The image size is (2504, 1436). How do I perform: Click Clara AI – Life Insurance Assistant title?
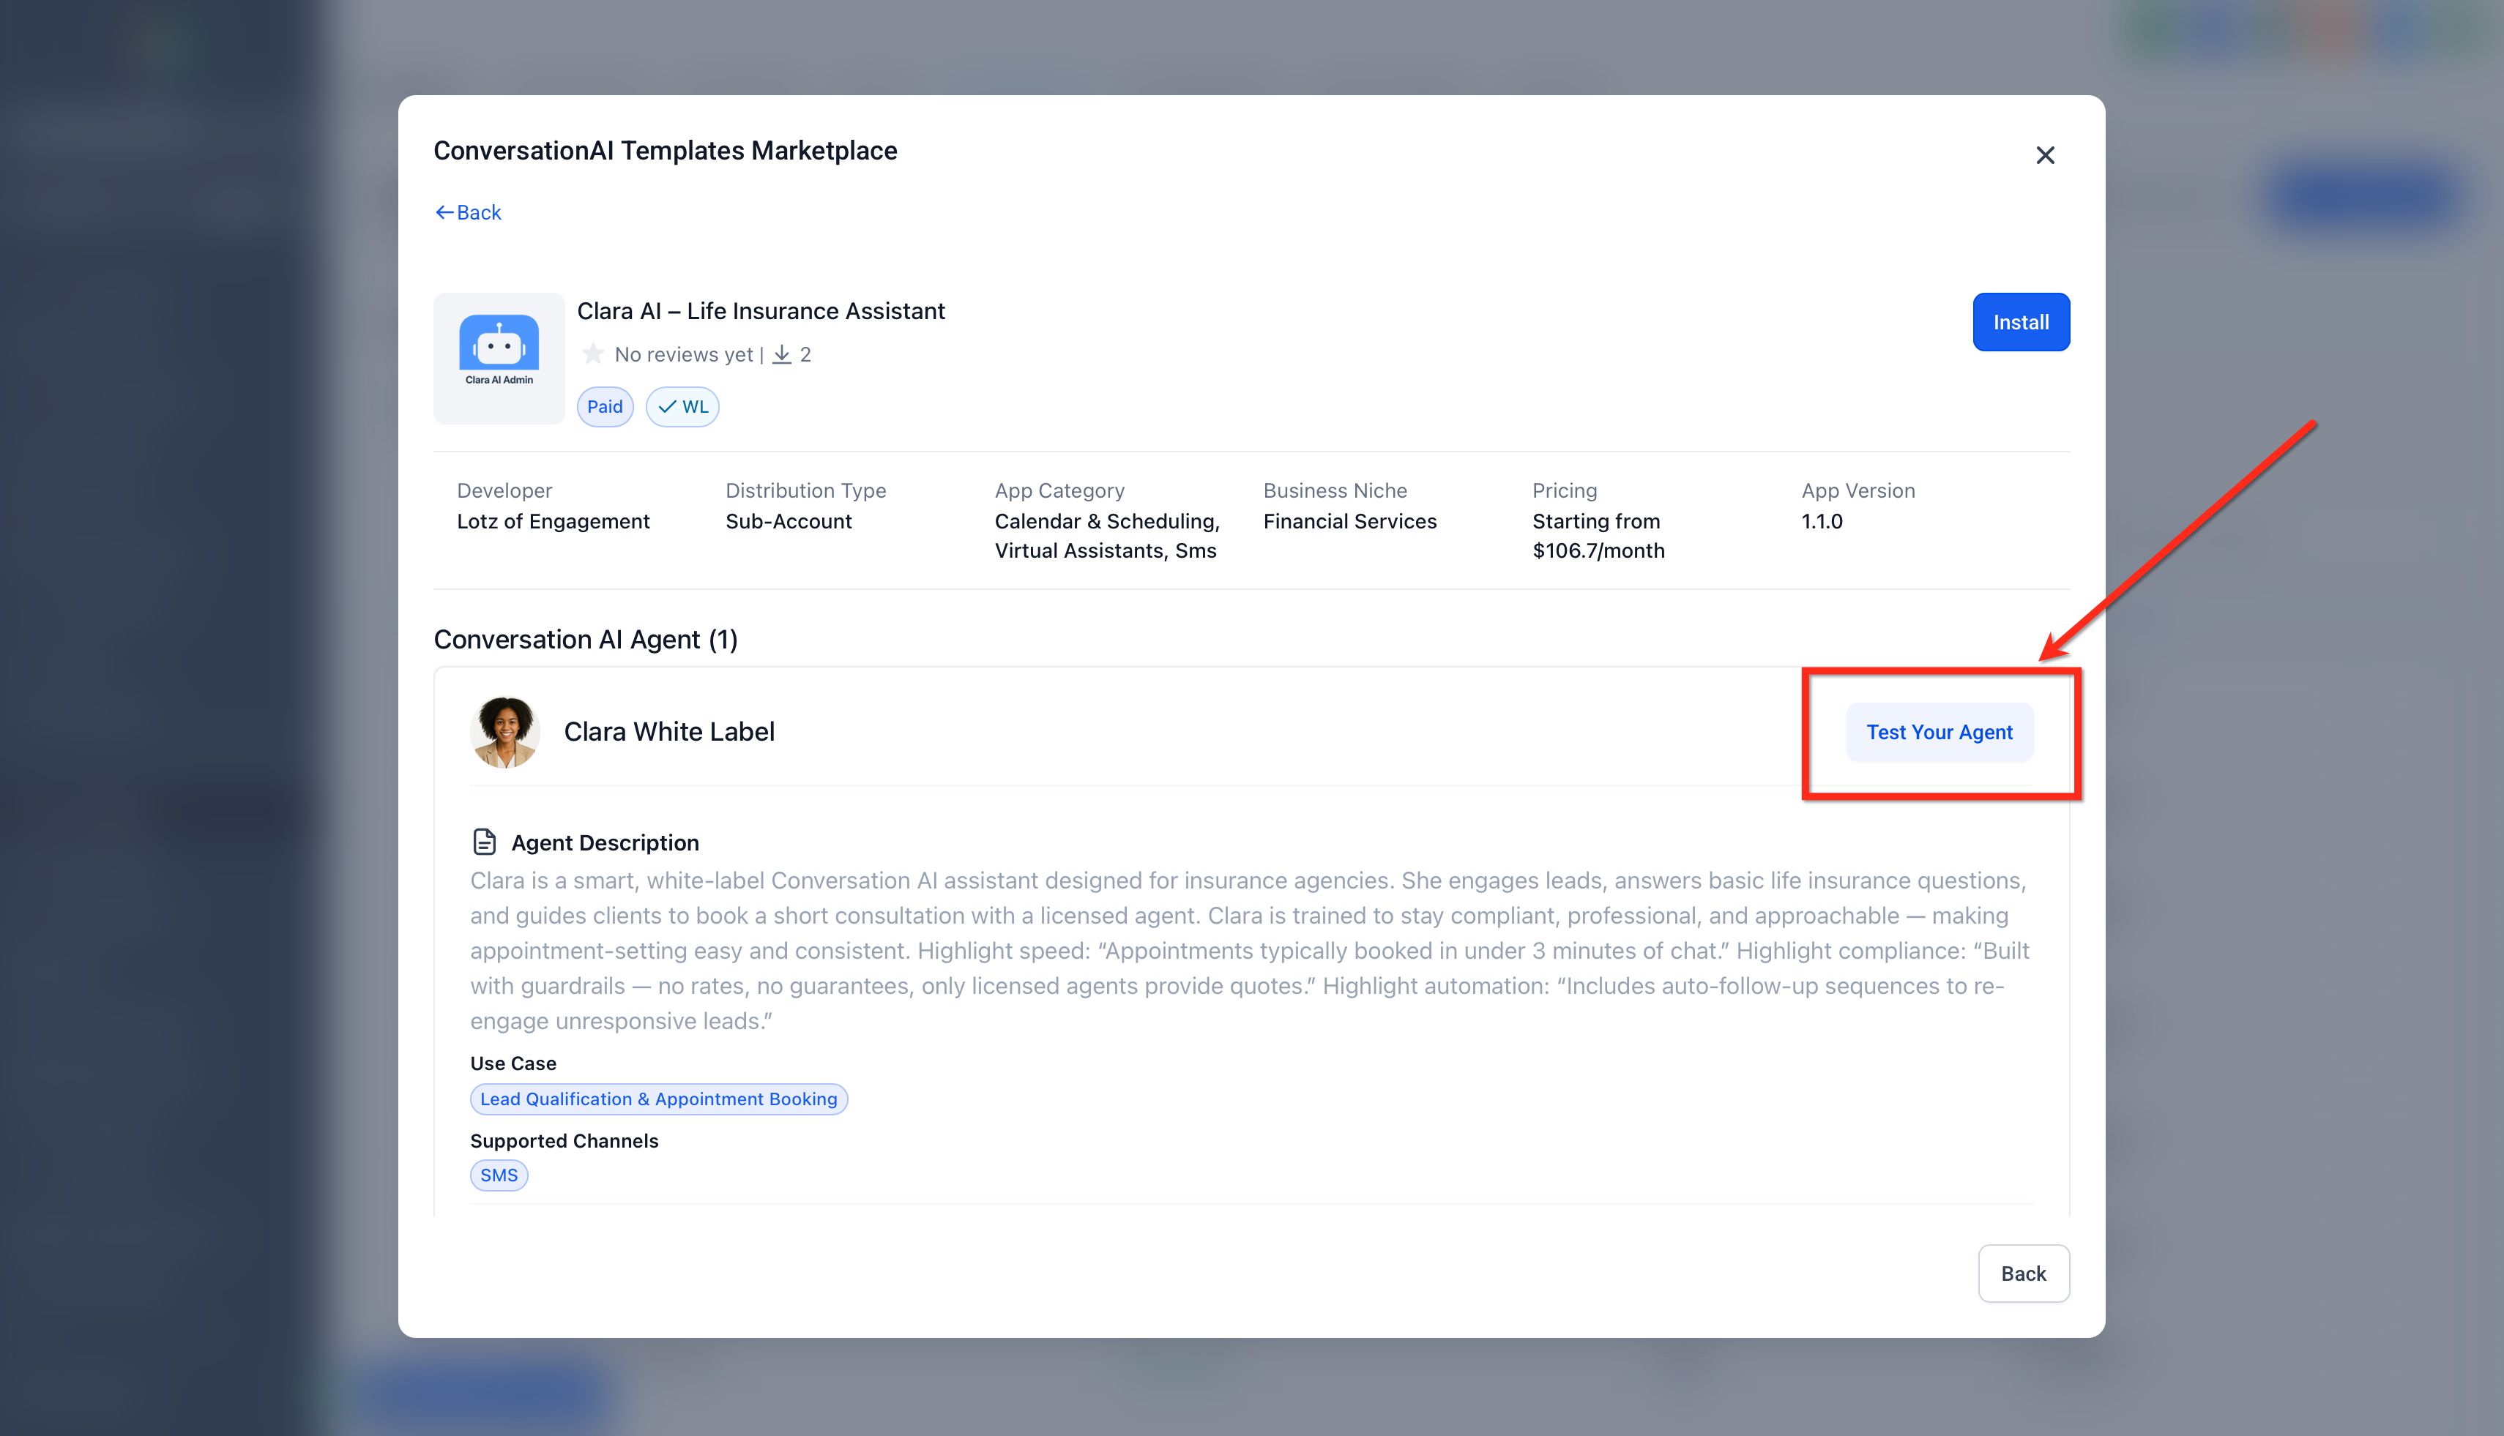(760, 310)
